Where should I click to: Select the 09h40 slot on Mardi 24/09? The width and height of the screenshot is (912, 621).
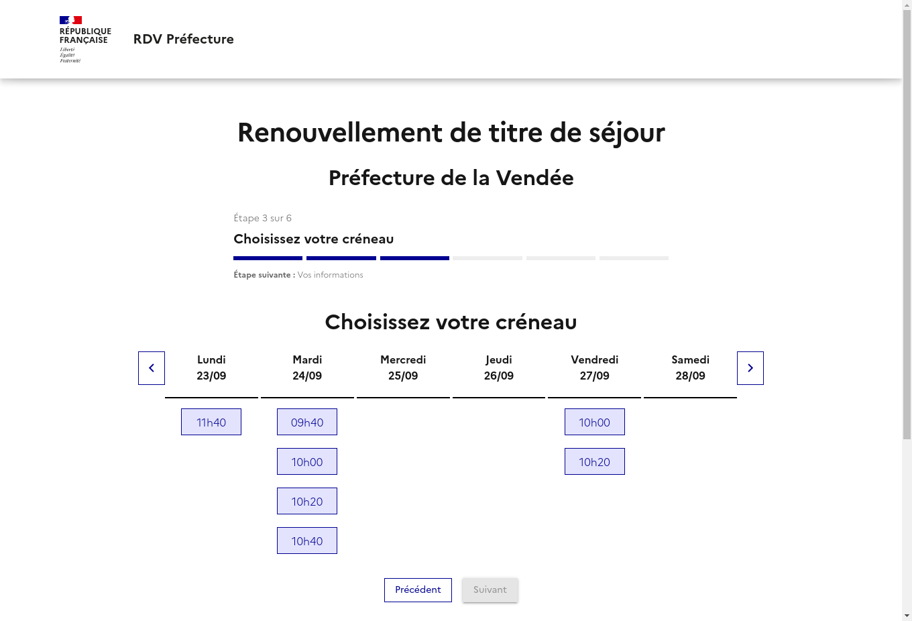point(307,422)
